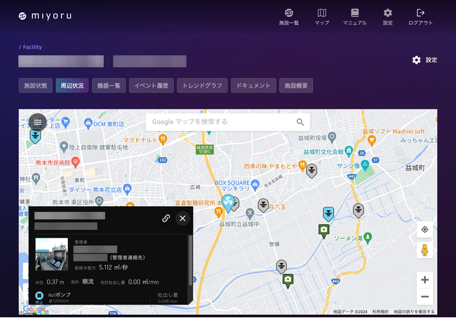Select the Street View pegman
Screen dimensions: 456x318
pyautogui.click(x=424, y=249)
